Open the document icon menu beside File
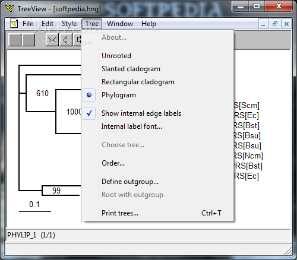Viewport: 297px width, 260px height. (x=14, y=24)
